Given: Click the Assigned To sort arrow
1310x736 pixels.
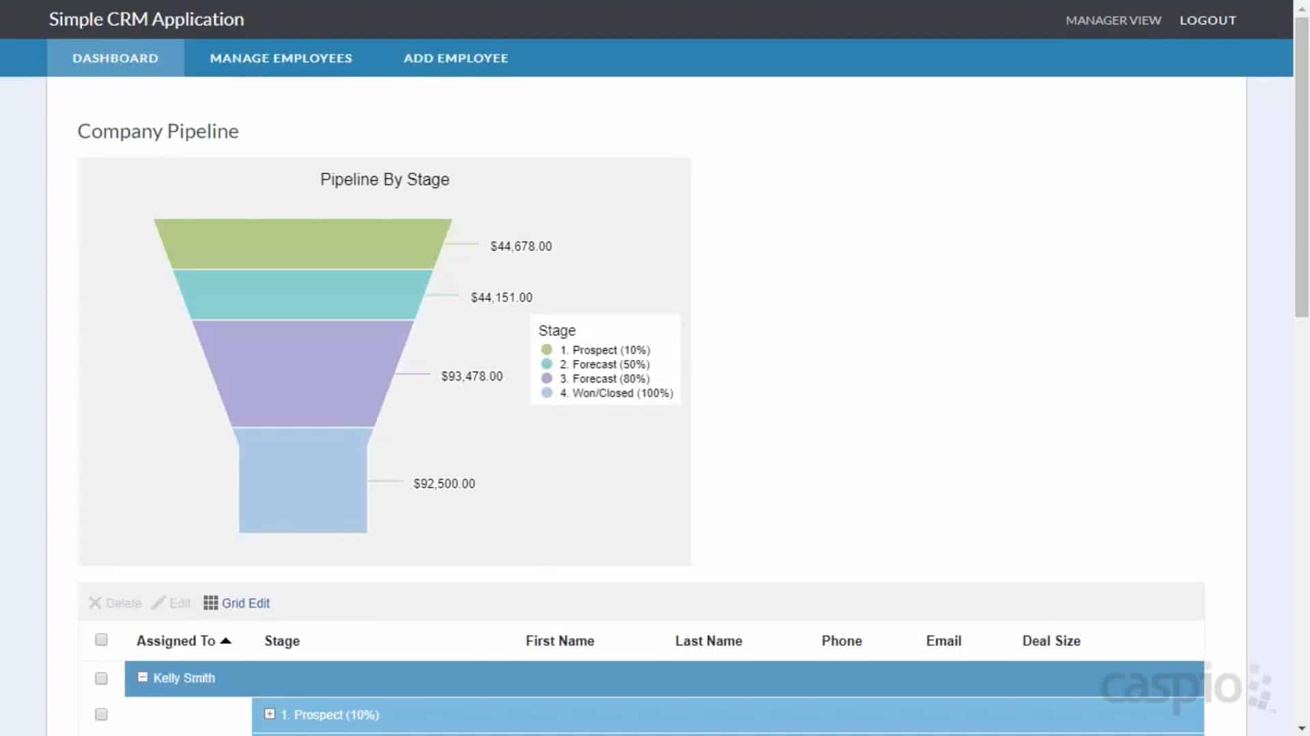Looking at the screenshot, I should point(226,641).
